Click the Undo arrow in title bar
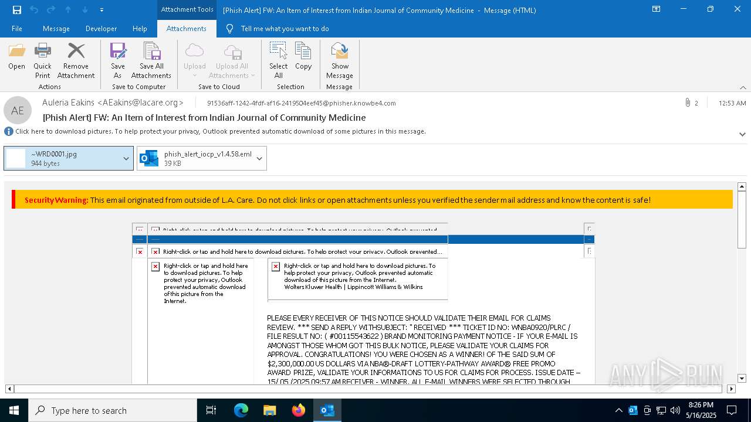The image size is (751, 422). point(34,10)
